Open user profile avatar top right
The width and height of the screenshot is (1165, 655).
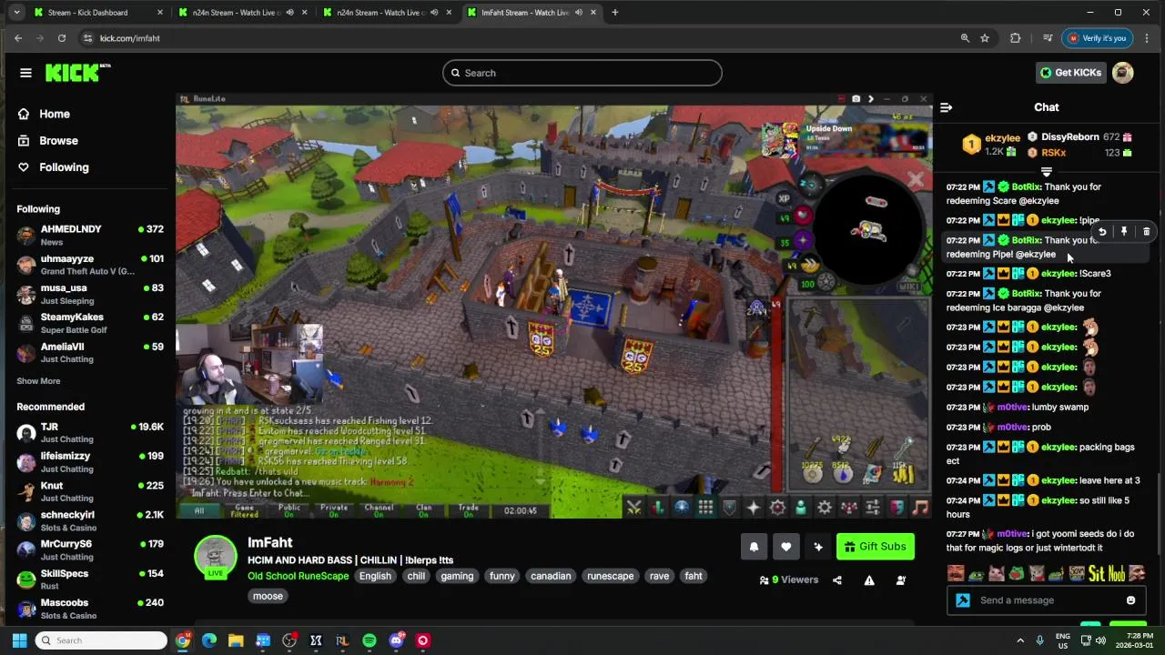(x=1123, y=73)
